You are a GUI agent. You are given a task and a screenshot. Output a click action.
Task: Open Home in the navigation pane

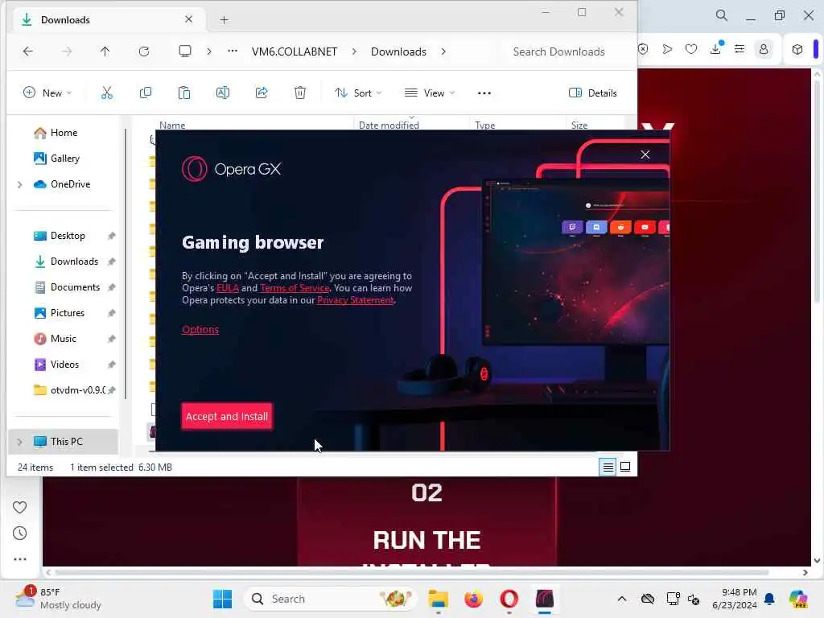64,133
